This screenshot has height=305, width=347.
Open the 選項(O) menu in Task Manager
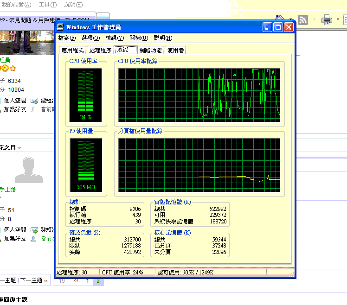[x=90, y=38]
